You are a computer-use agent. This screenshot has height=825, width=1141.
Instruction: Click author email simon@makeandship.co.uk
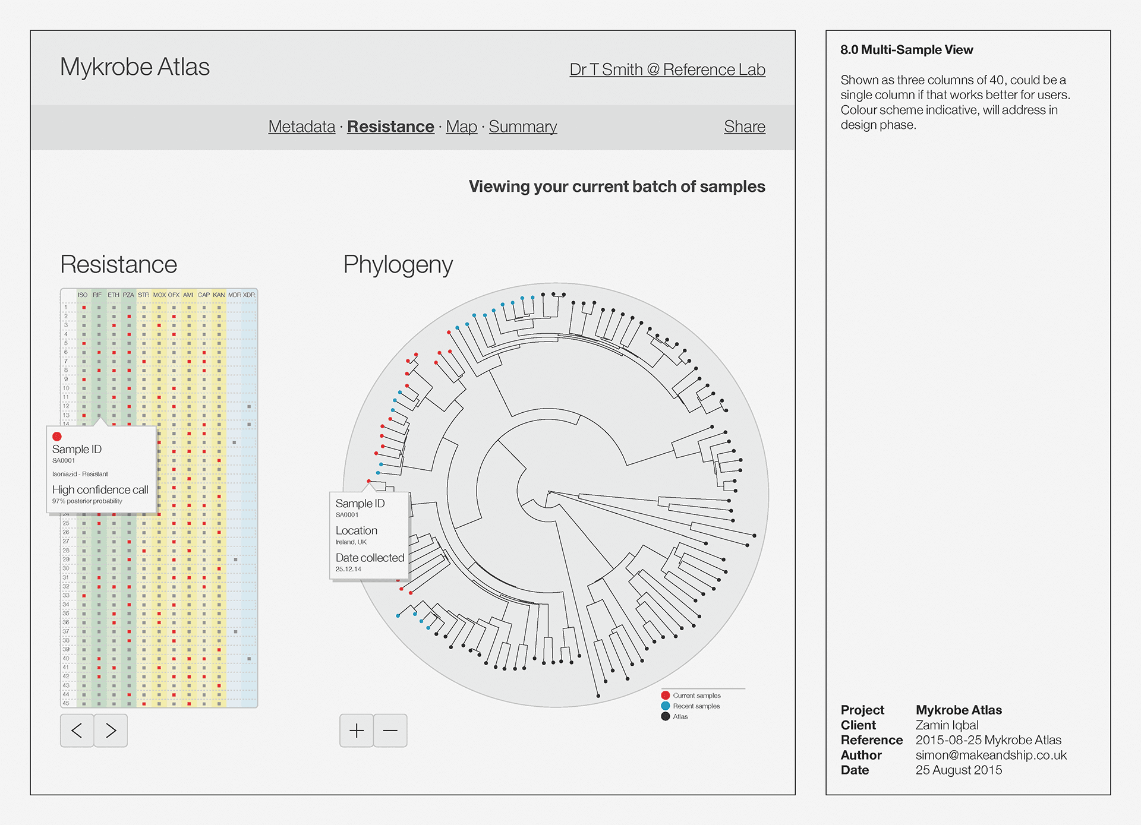pyautogui.click(x=991, y=755)
